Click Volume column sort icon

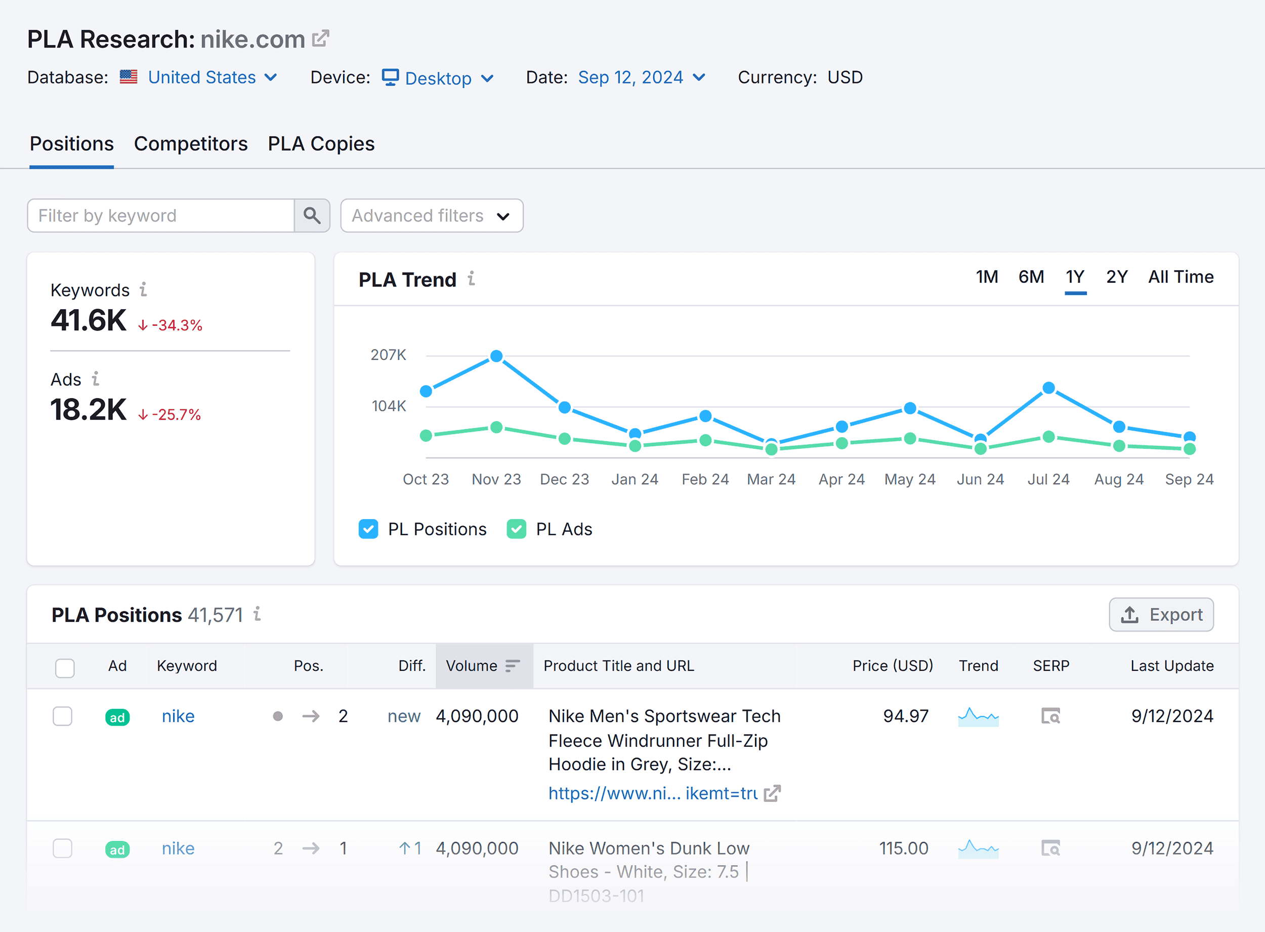512,666
